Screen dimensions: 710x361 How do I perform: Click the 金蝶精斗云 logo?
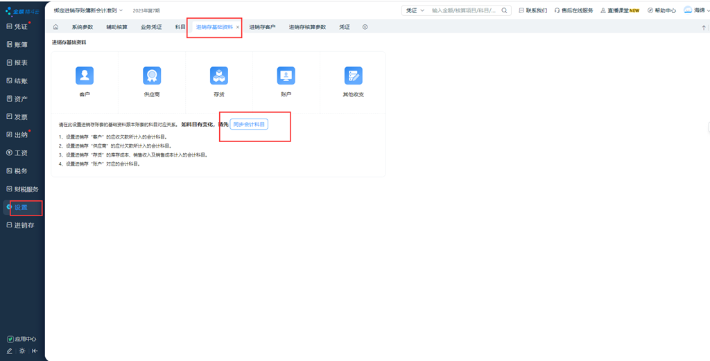click(x=23, y=11)
